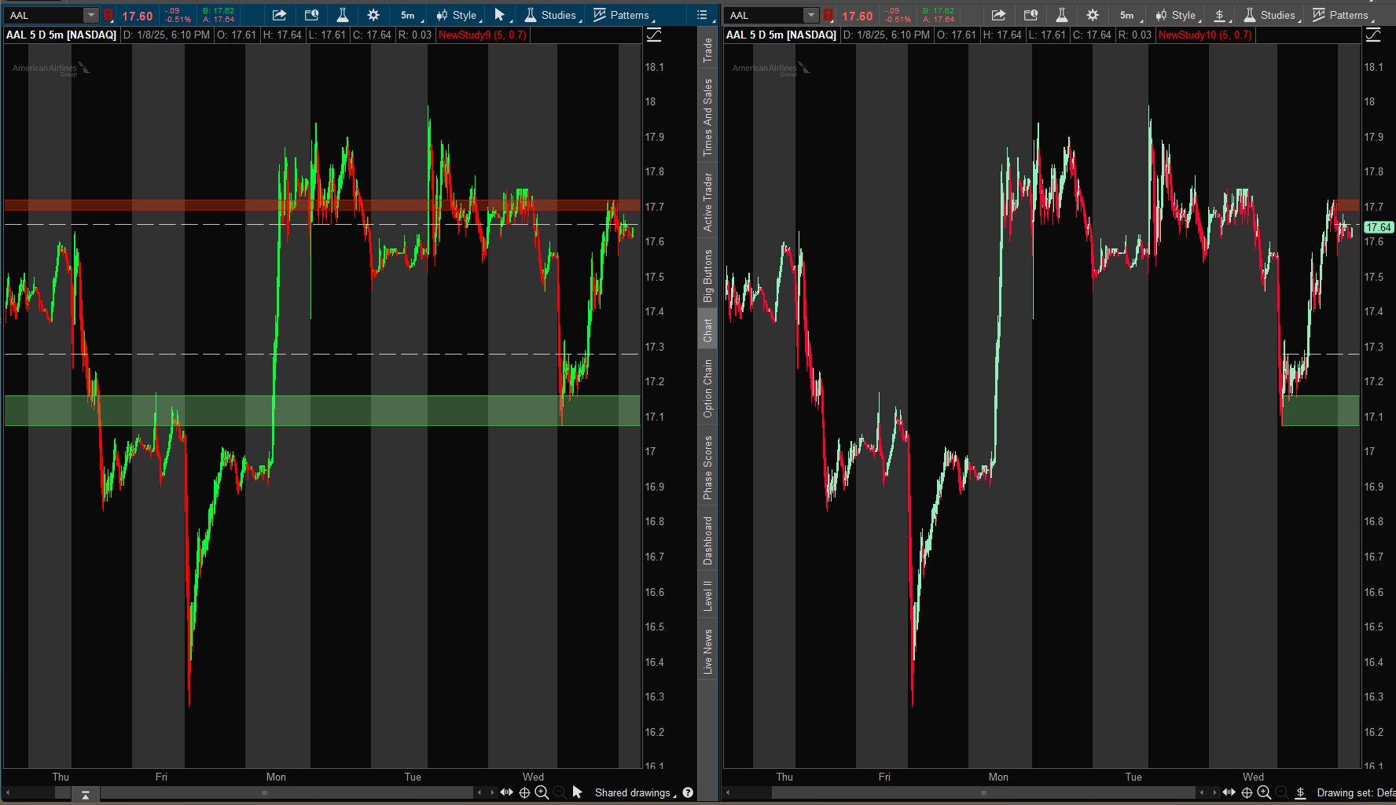Click the right chart's AAL symbol input field

coord(764,15)
